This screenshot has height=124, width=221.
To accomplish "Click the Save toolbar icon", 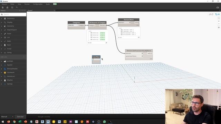I will tap(12, 8).
